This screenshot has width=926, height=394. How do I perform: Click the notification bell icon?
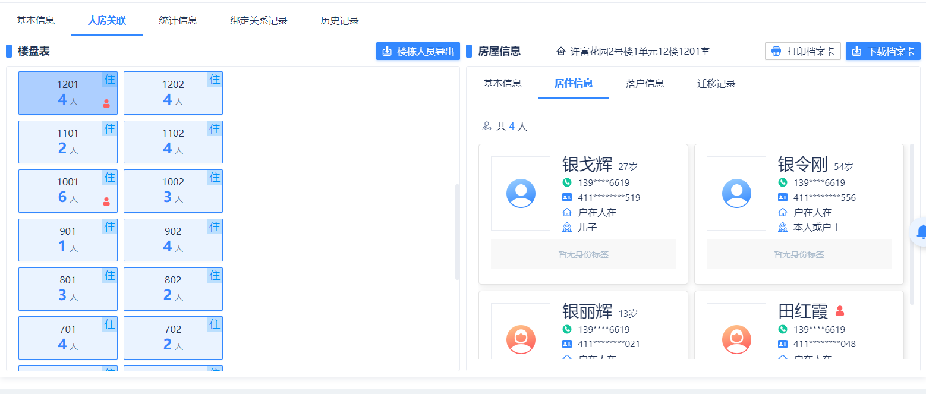[x=921, y=232]
